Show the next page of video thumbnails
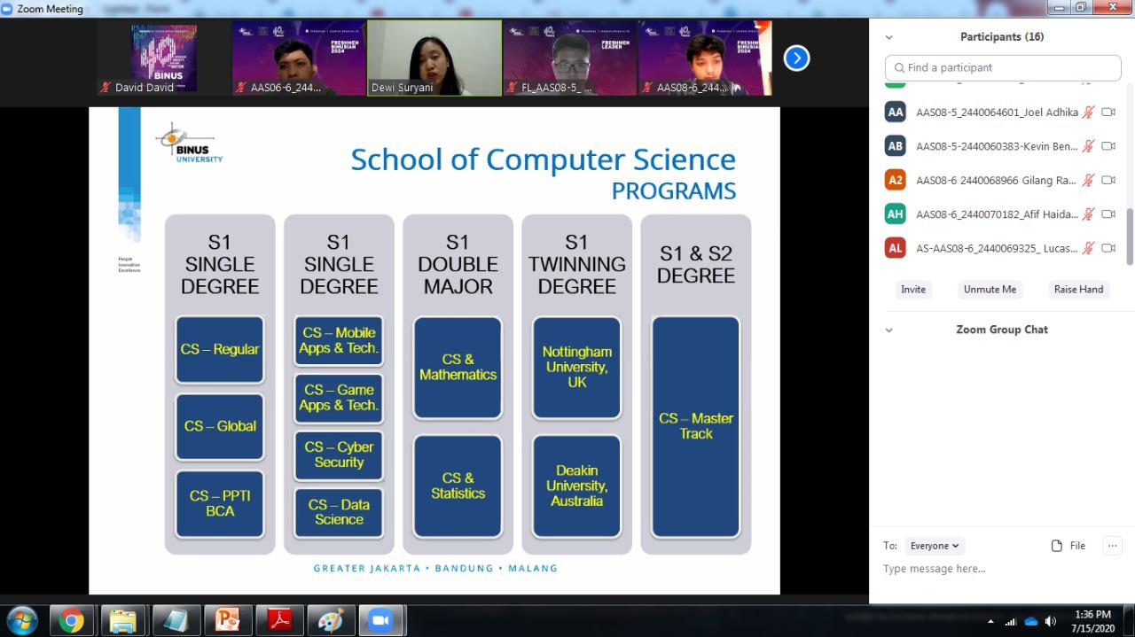This screenshot has width=1135, height=637. [x=796, y=58]
